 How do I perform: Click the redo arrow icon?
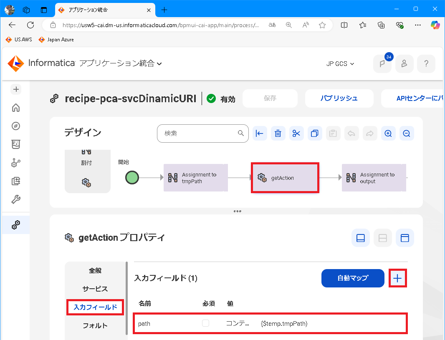click(370, 133)
